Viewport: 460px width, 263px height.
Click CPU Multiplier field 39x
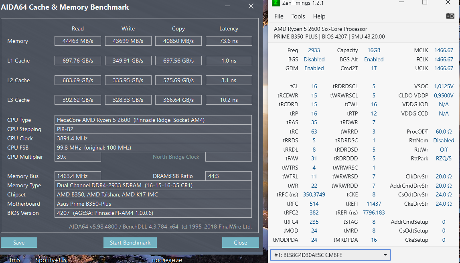(x=78, y=157)
